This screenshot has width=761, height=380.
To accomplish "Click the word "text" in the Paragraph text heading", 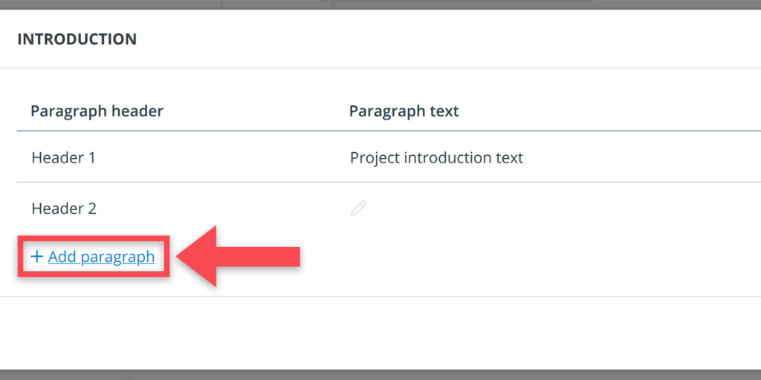I will click(445, 111).
